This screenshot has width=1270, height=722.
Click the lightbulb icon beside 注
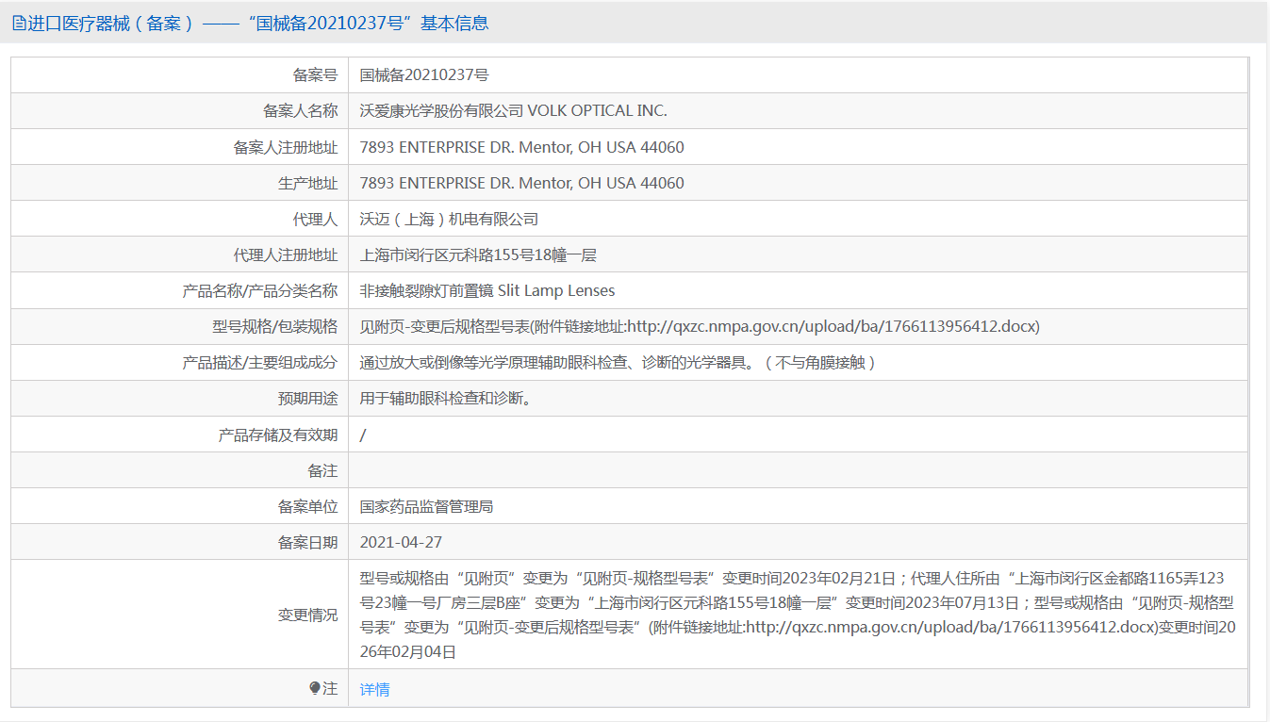coord(315,689)
